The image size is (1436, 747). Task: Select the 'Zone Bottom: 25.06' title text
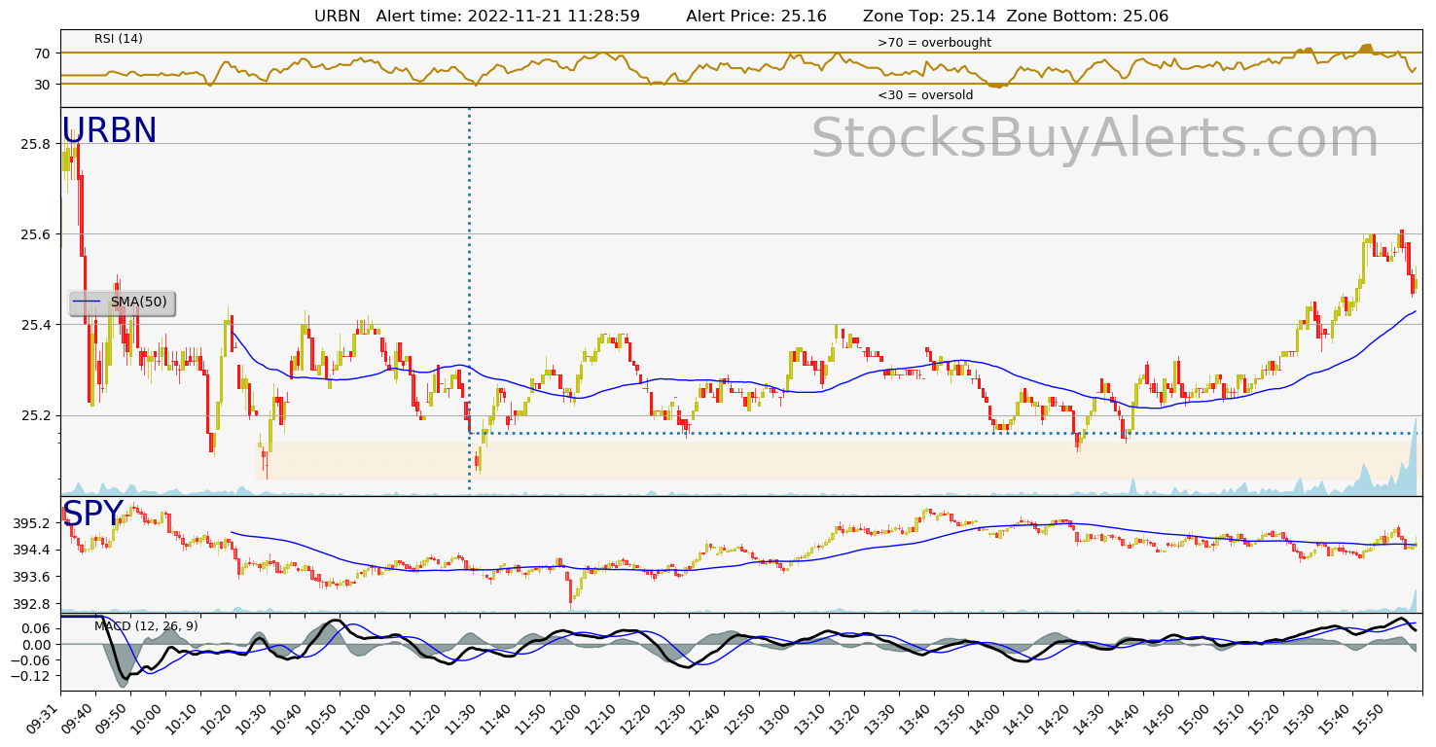pos(1088,17)
